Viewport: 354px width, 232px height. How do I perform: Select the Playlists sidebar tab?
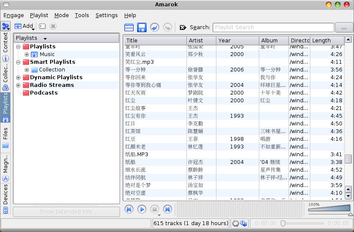tap(6, 108)
